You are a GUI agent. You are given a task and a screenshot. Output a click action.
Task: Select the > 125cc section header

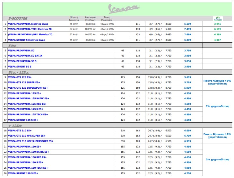(15, 126)
